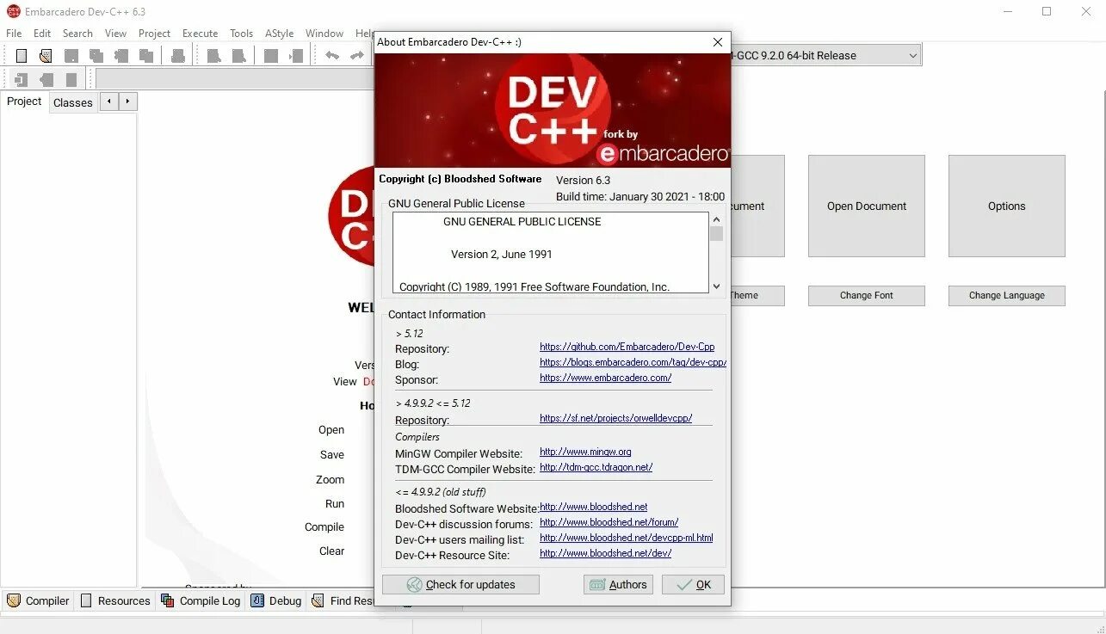Open the File menu

pos(14,34)
